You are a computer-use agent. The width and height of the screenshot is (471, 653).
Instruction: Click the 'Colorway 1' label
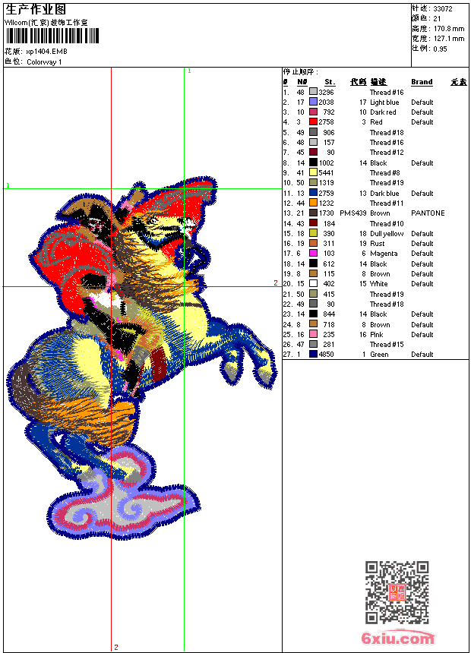[x=44, y=62]
